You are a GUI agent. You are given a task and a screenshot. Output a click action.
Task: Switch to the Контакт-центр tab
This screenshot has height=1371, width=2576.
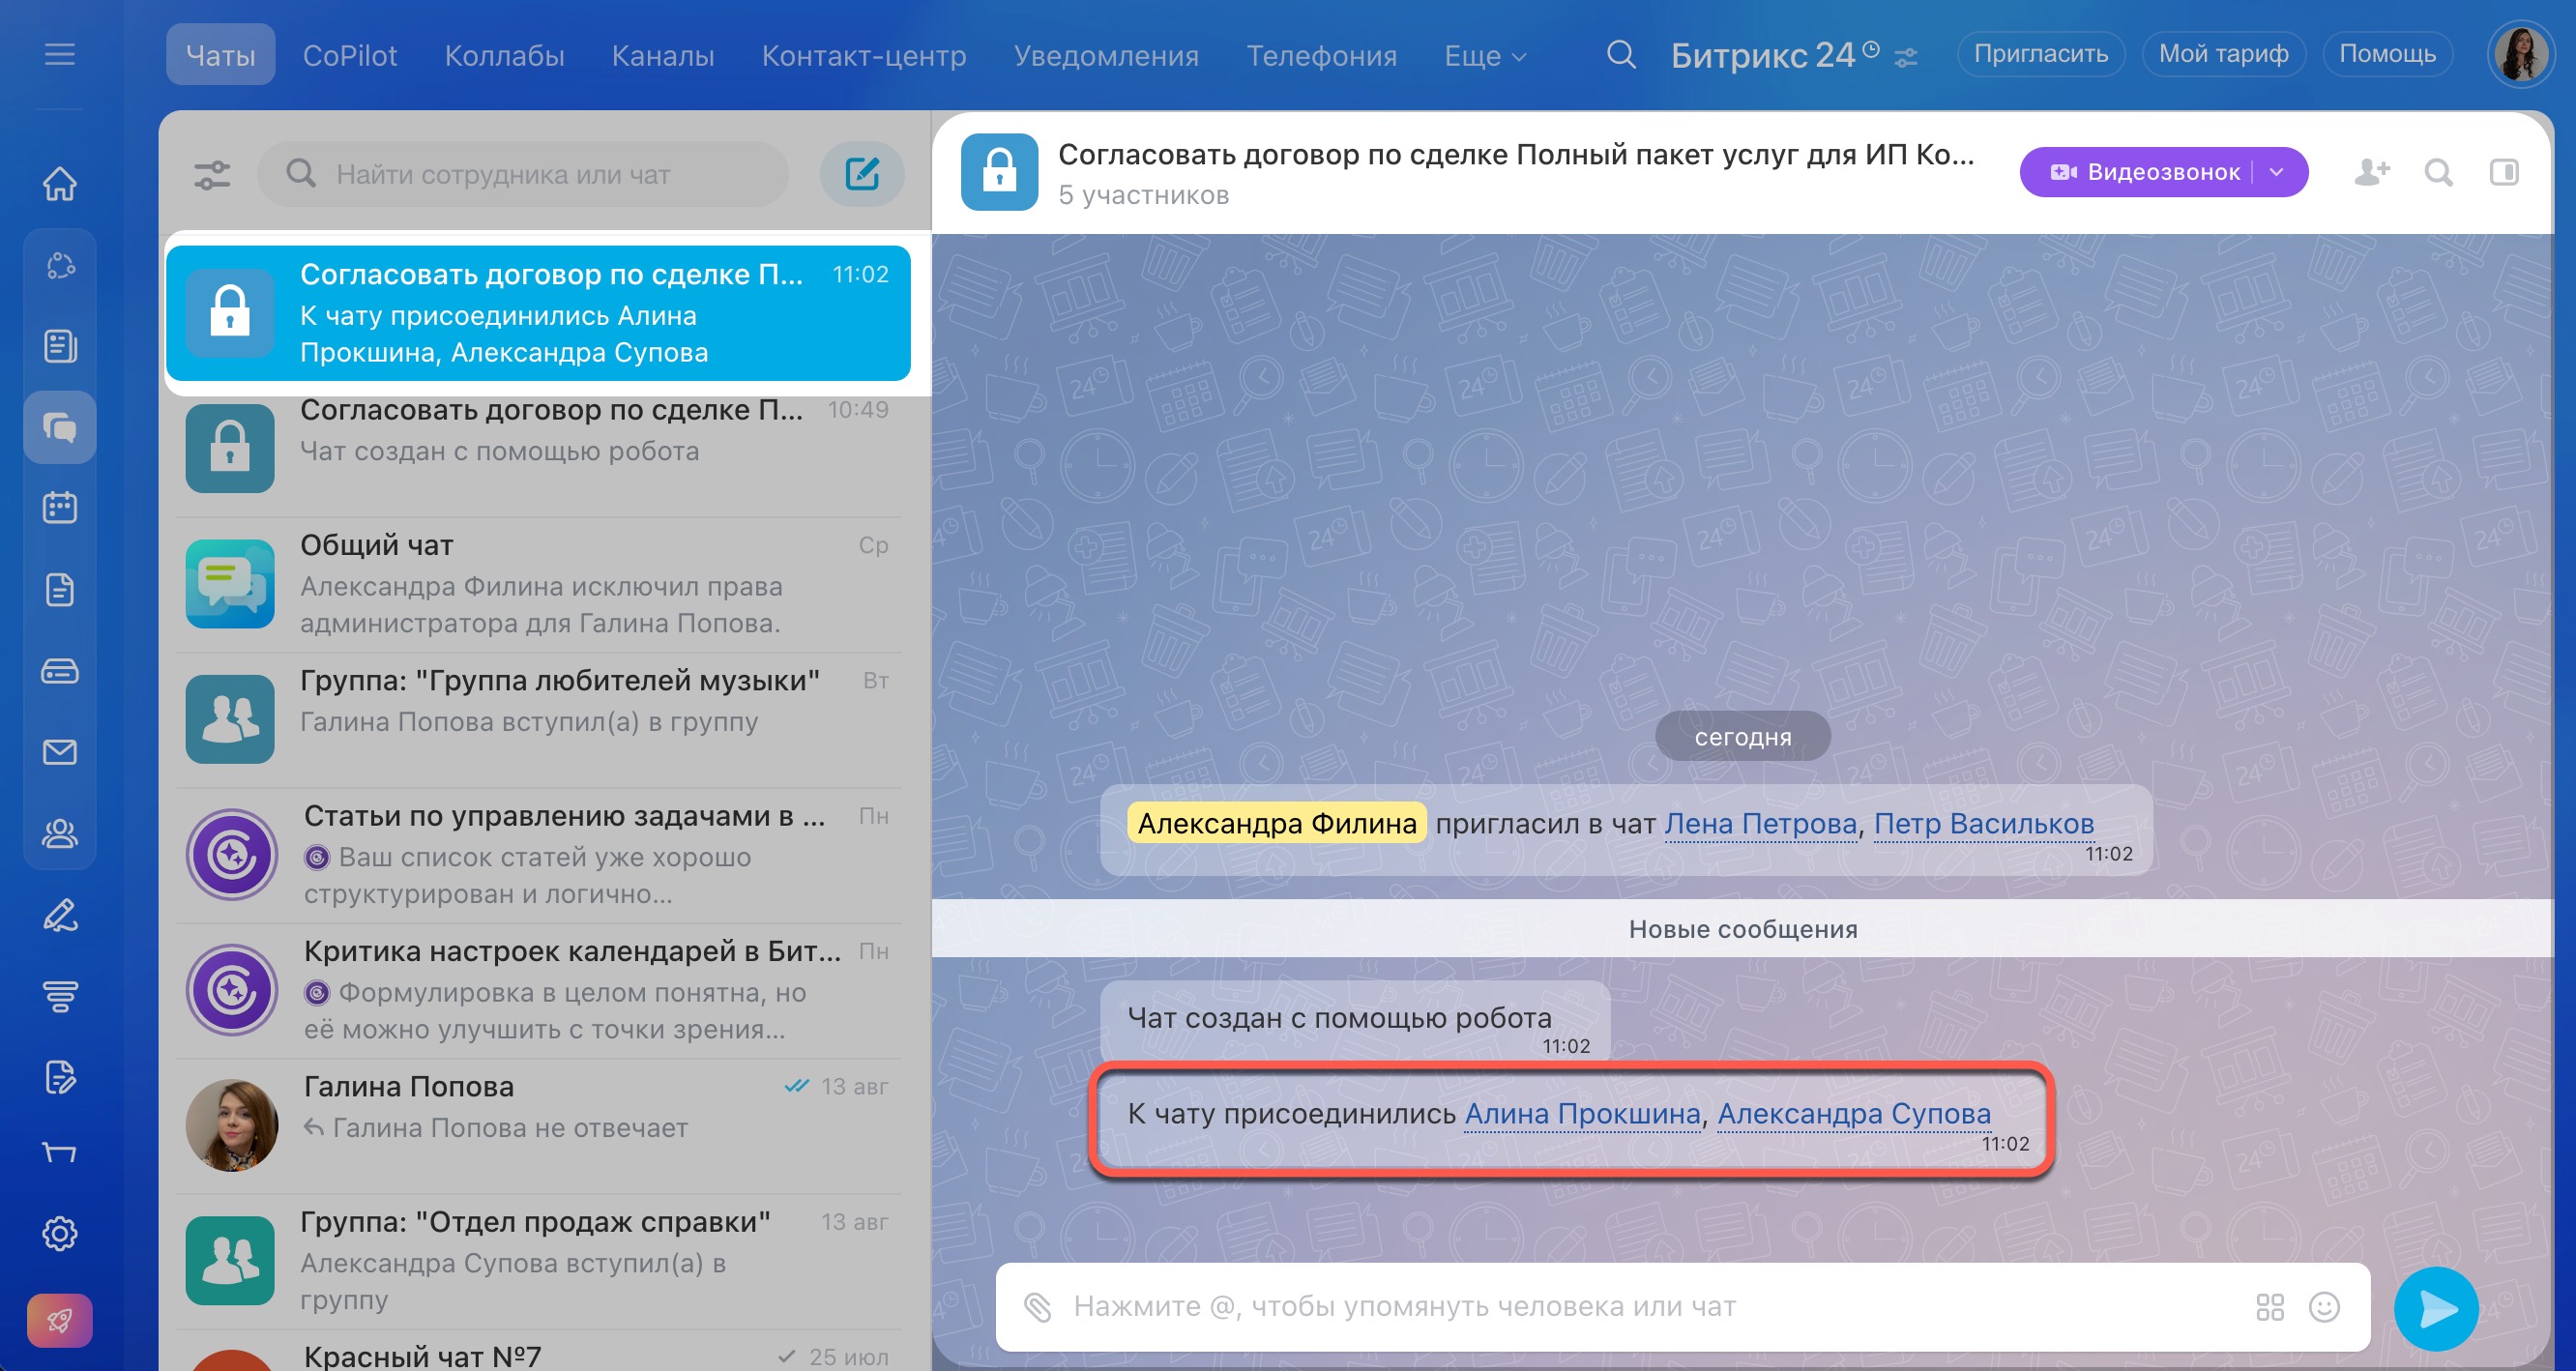(x=864, y=56)
